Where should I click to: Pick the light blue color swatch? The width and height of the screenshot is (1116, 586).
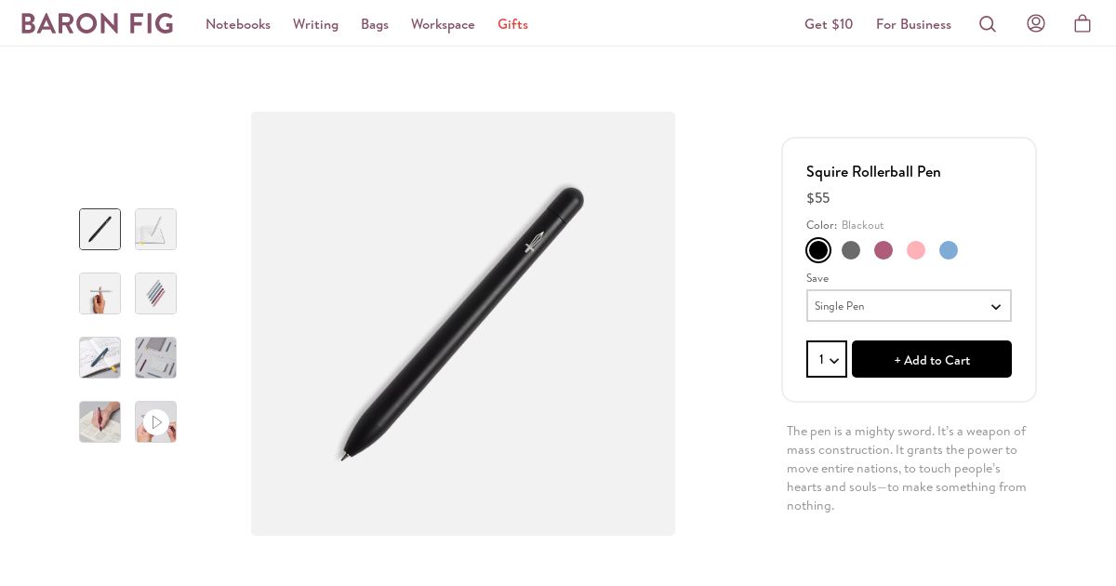(x=949, y=250)
